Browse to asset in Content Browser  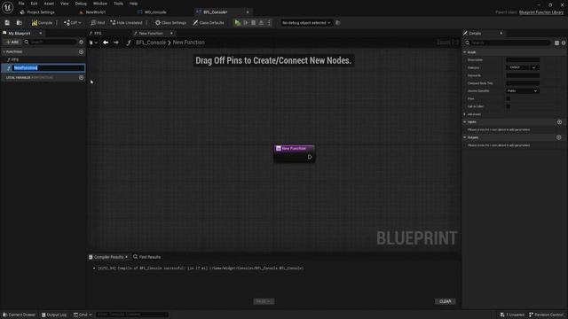[x=20, y=23]
